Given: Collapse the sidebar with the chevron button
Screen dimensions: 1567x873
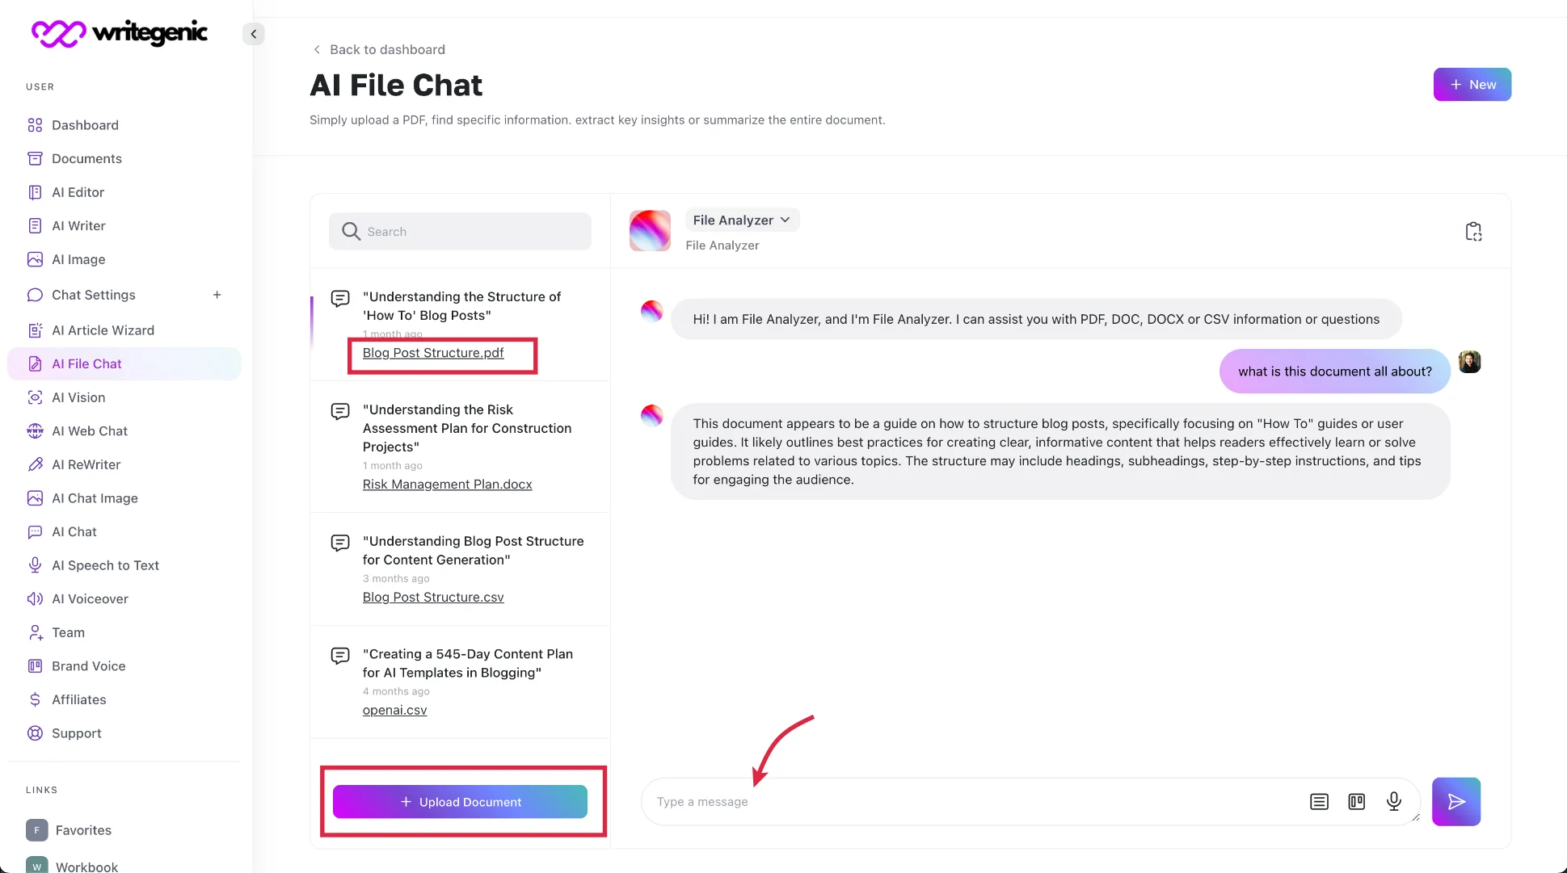Looking at the screenshot, I should (x=254, y=34).
